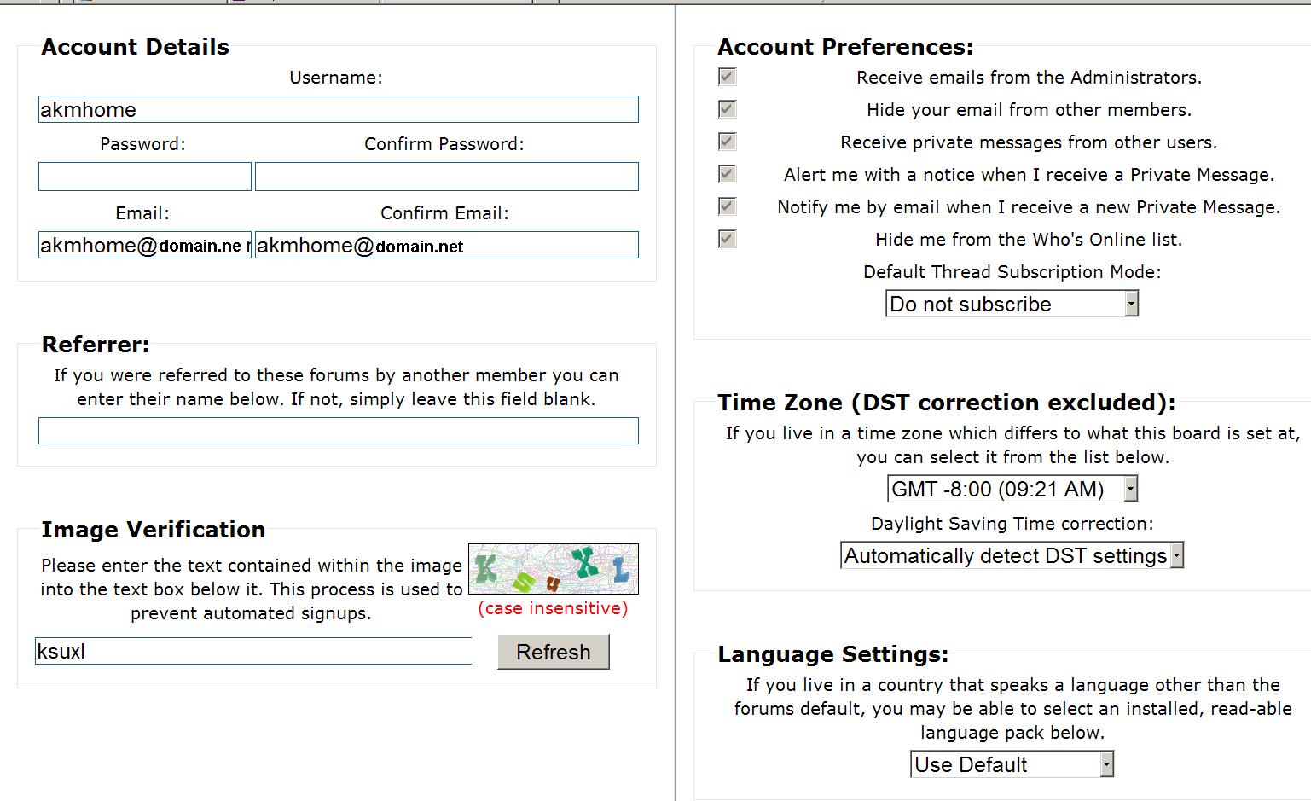The width and height of the screenshot is (1311, 801).
Task: Open Daylight Saving Time correction dropdown
Action: pos(1012,556)
